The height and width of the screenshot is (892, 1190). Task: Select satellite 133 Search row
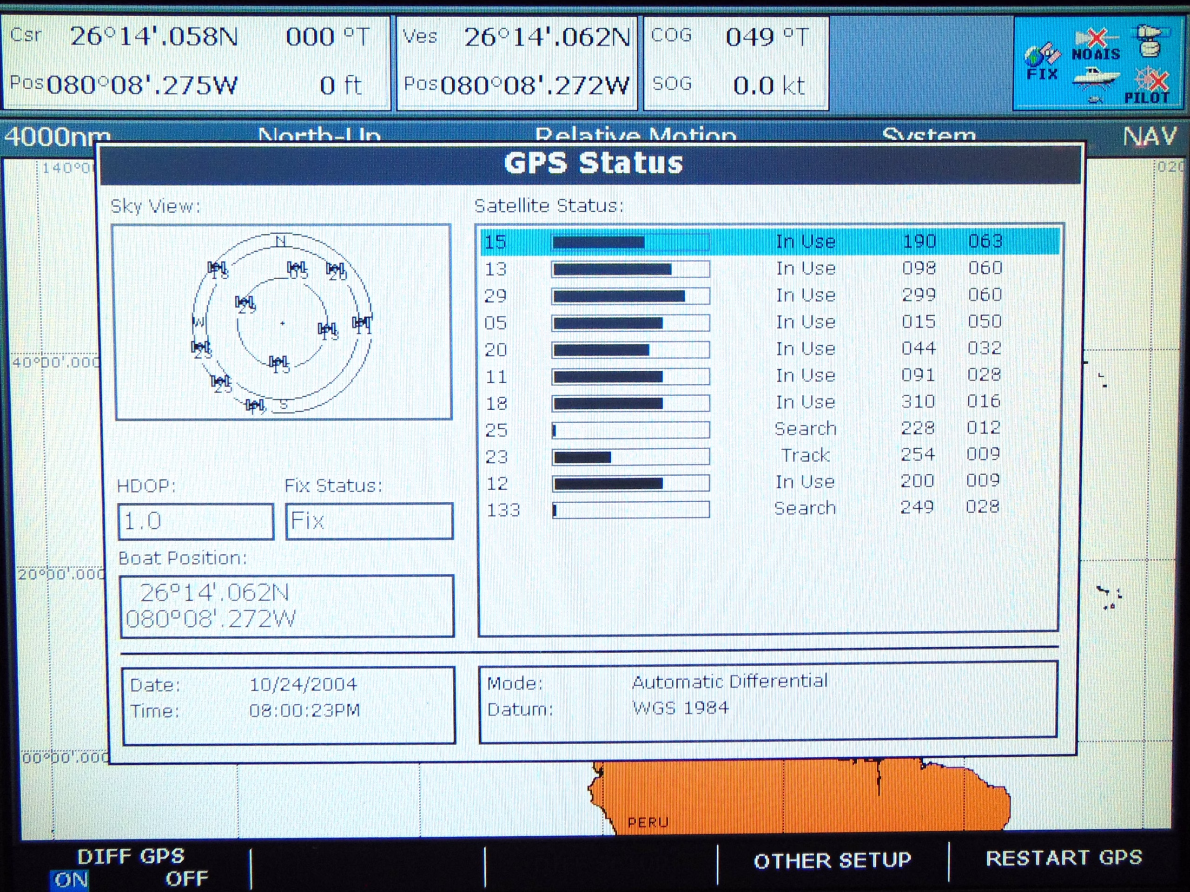click(x=769, y=509)
